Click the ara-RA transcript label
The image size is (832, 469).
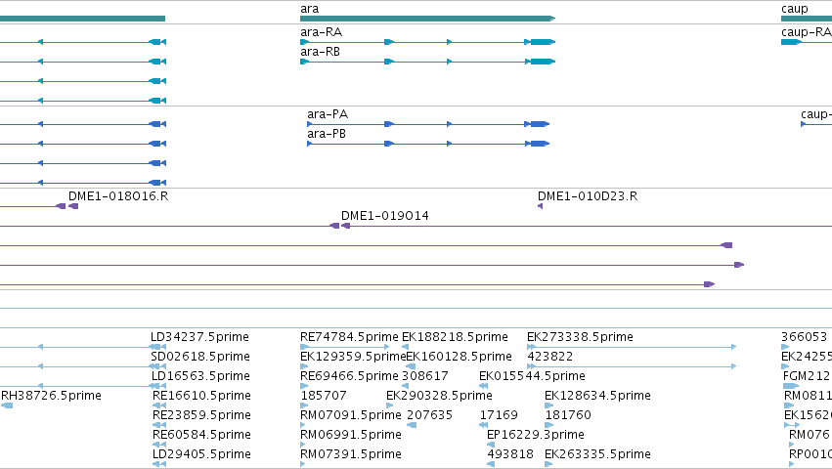coord(321,32)
